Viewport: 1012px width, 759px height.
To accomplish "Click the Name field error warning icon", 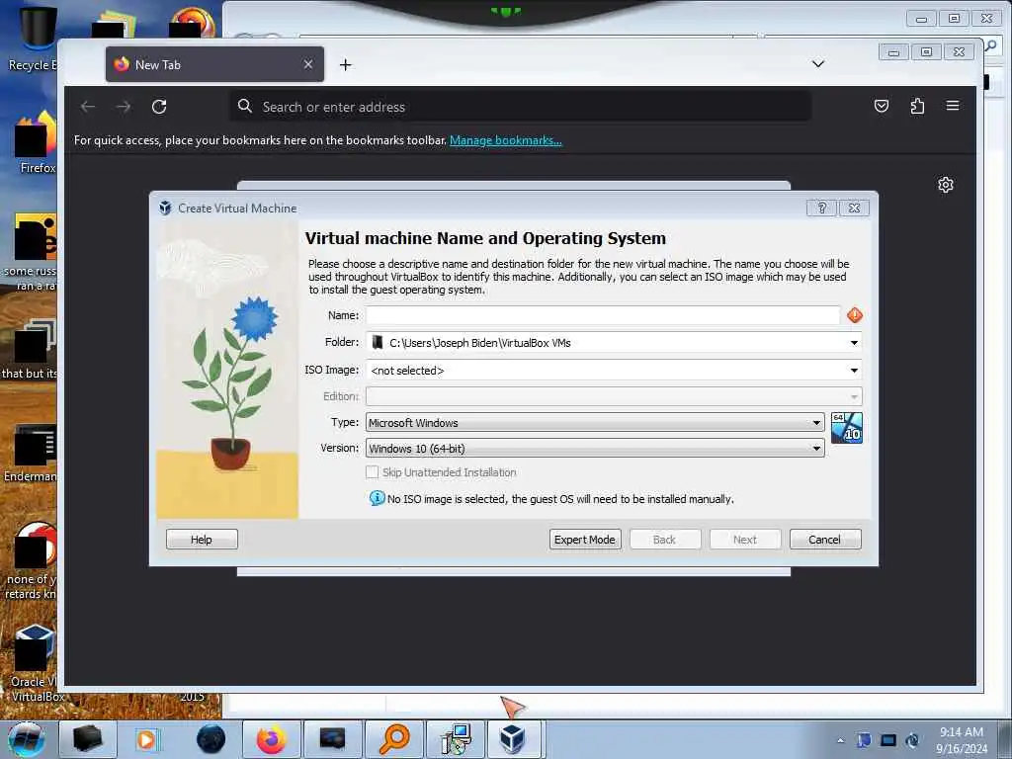I will point(855,315).
